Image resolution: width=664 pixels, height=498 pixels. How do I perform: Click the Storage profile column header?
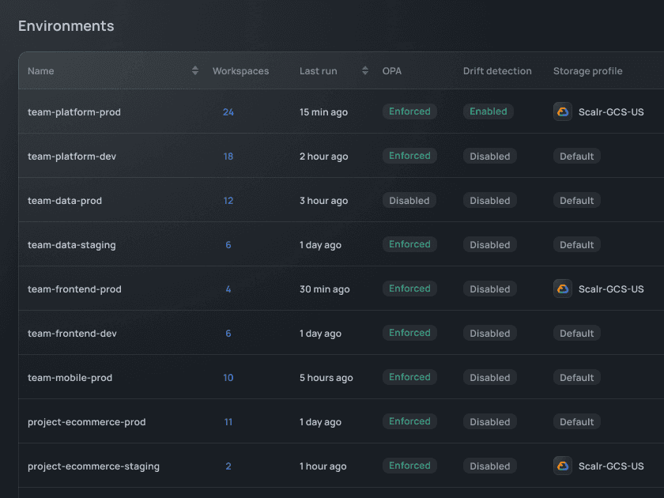point(587,71)
